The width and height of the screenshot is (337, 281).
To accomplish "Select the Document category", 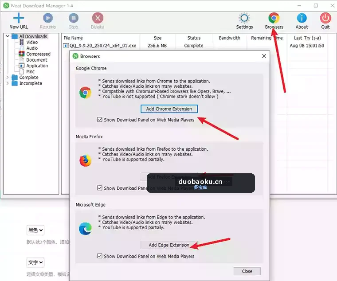I will tap(37, 60).
